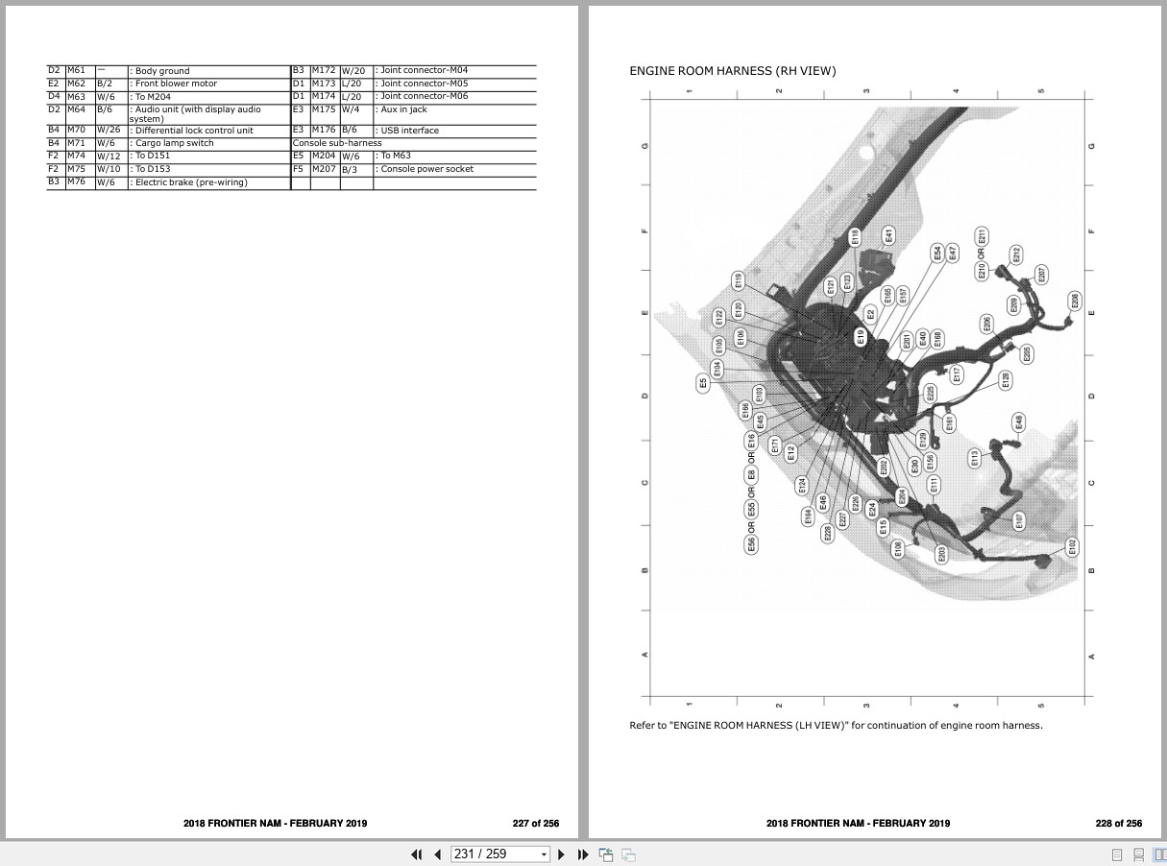
Task: Click the E119 connector label on the diagram
Action: pos(738,281)
